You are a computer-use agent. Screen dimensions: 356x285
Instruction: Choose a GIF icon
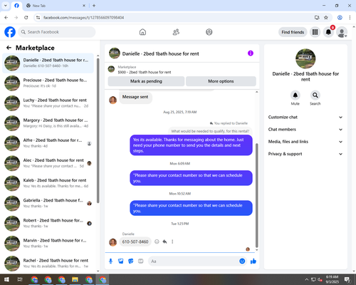click(x=141, y=261)
